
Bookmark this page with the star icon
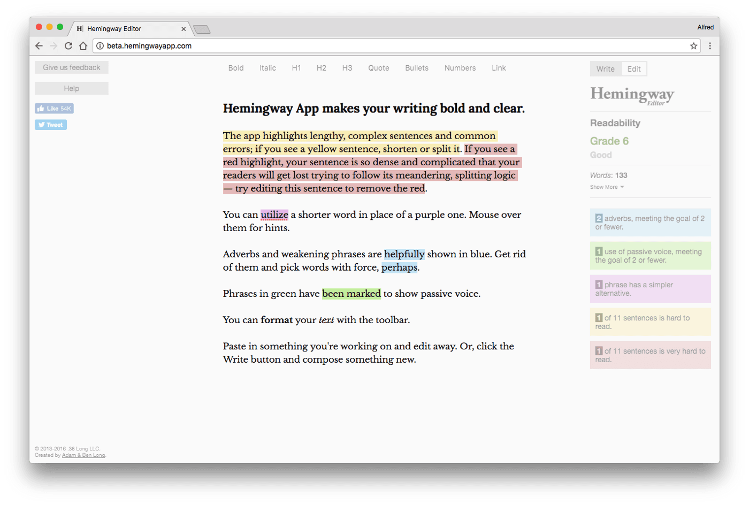tap(694, 46)
